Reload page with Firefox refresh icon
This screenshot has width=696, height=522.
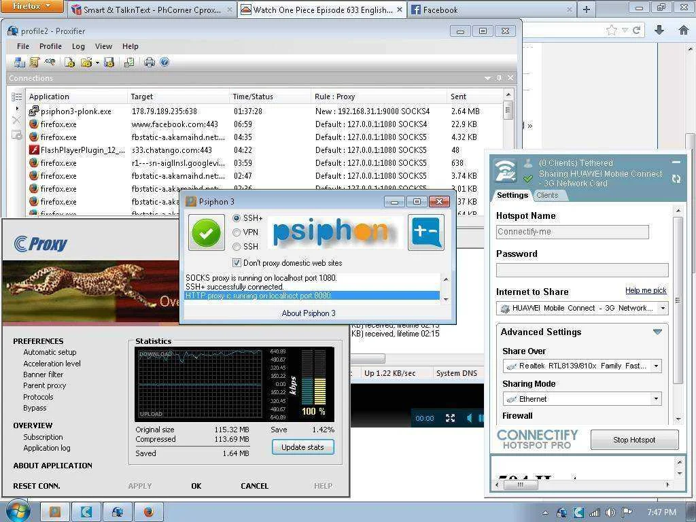click(636, 30)
